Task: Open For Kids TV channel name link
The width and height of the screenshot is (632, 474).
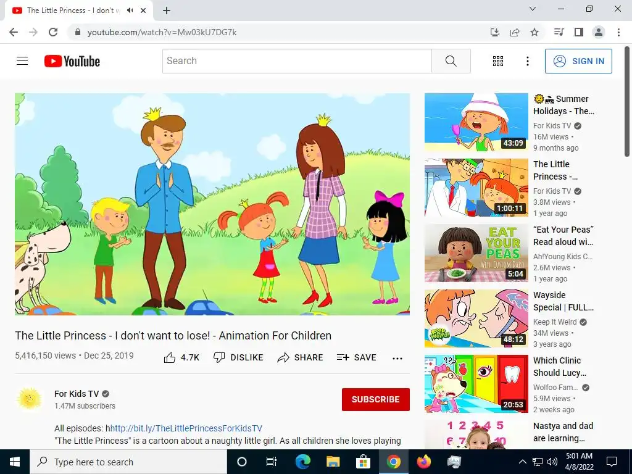Action: (77, 394)
